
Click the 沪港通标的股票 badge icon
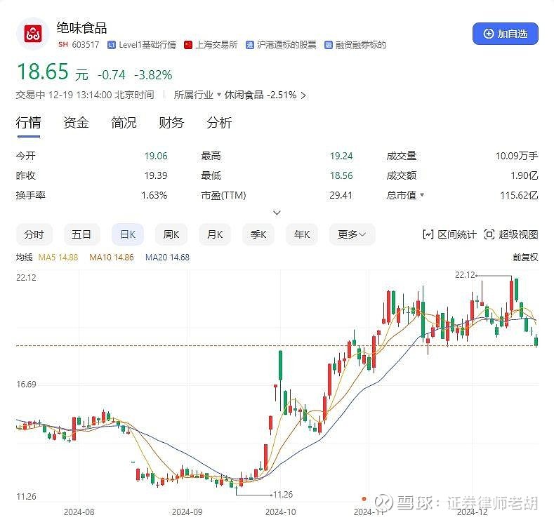point(250,45)
